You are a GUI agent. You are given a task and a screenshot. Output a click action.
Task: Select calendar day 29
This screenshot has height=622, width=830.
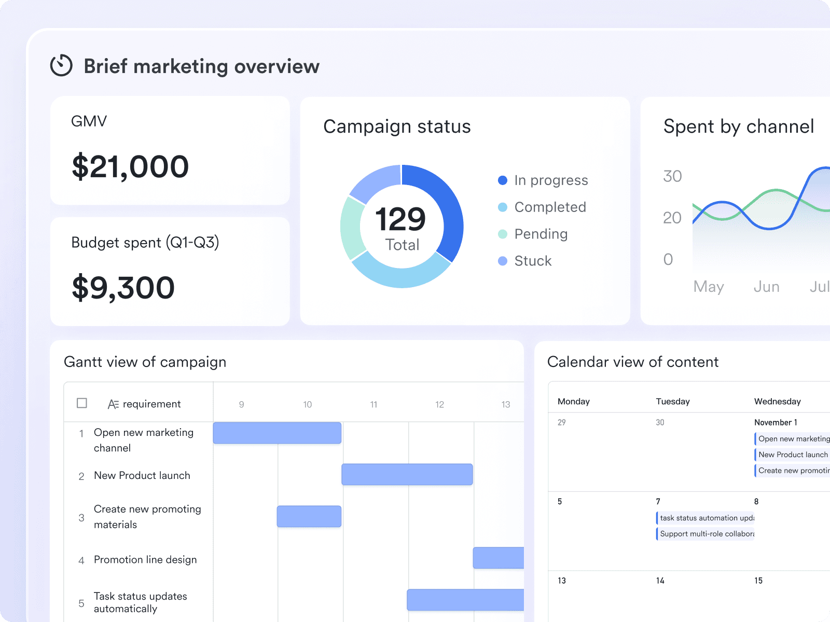(x=562, y=422)
